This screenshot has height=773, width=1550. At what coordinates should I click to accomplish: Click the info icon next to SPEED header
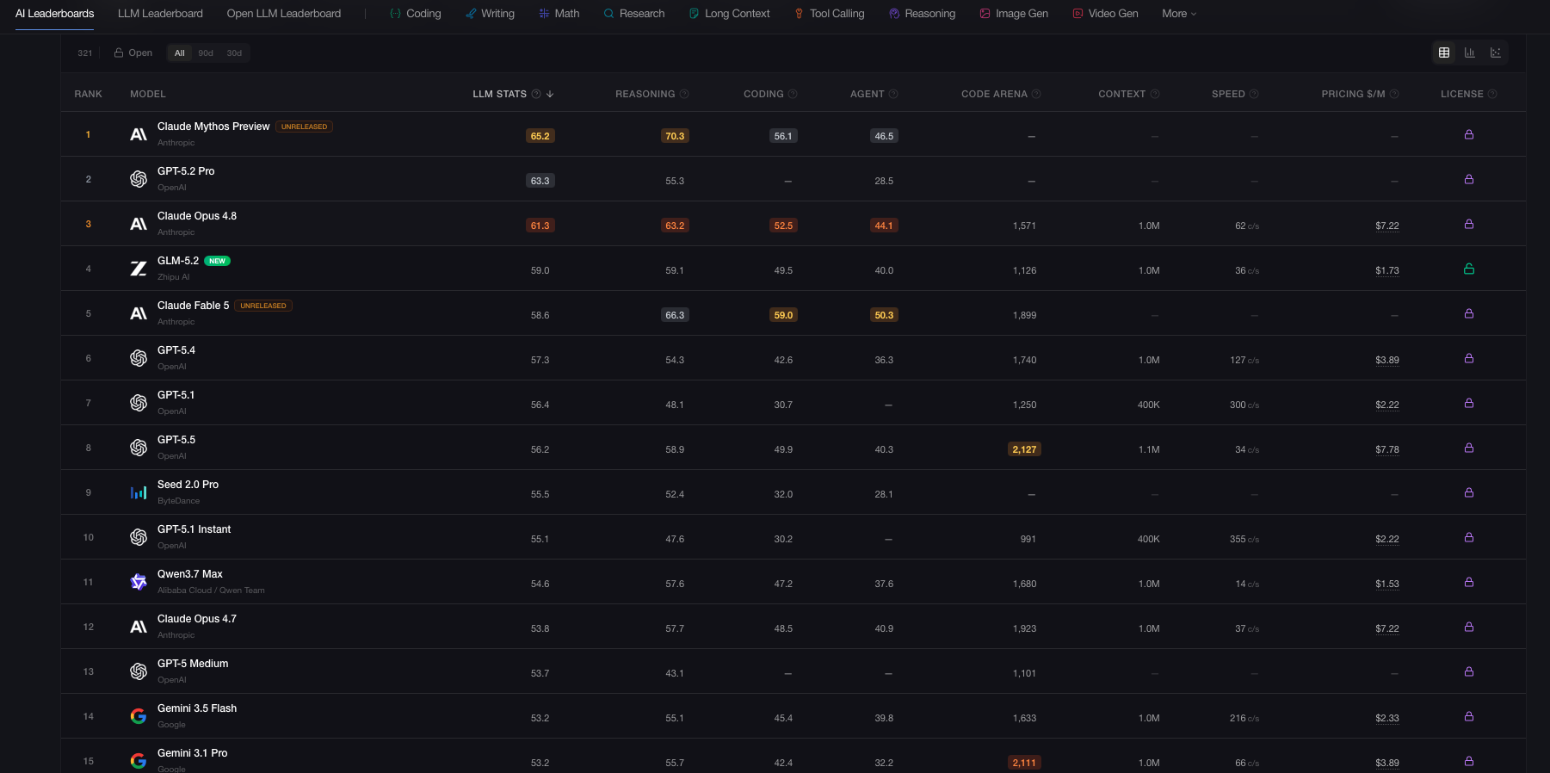click(1254, 94)
